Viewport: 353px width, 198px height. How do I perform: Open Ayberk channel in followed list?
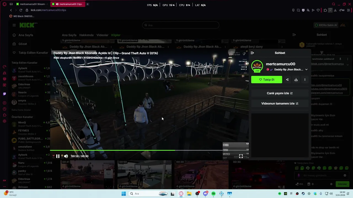tap(30, 70)
